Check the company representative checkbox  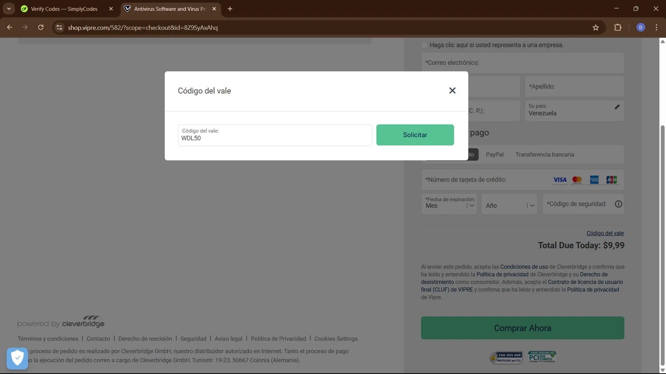(424, 45)
